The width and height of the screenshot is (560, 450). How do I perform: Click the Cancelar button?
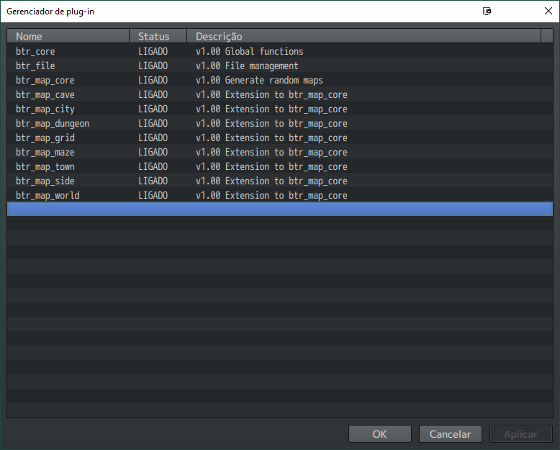[x=450, y=434]
